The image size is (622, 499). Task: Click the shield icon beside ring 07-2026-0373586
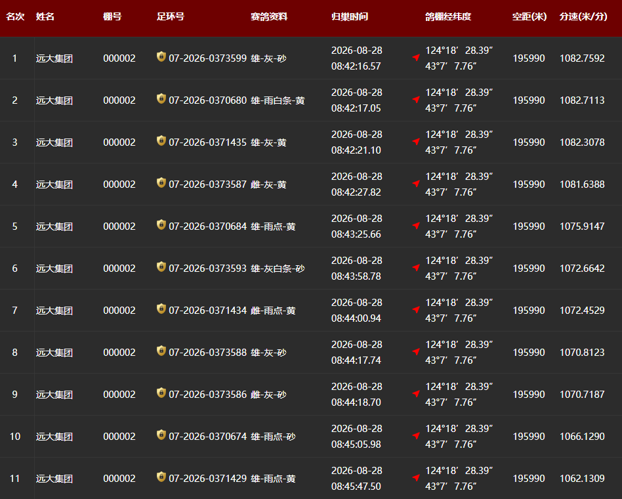pos(161,393)
